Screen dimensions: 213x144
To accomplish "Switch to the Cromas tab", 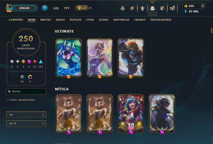I will pyautogui.click(x=140, y=20).
